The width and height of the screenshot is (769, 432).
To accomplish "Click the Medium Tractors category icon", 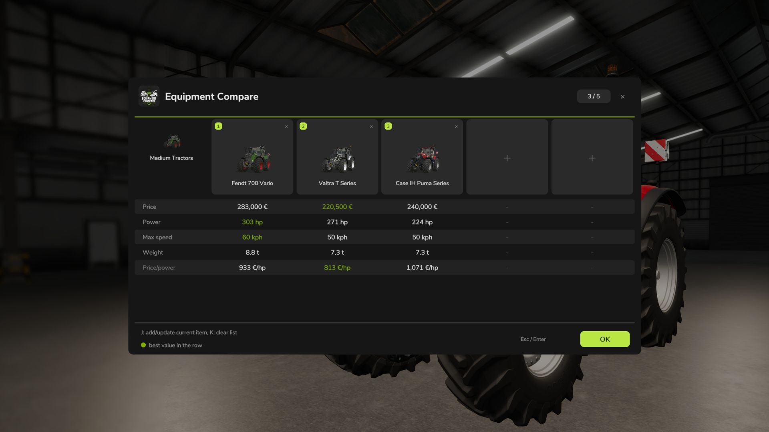I will [x=172, y=141].
